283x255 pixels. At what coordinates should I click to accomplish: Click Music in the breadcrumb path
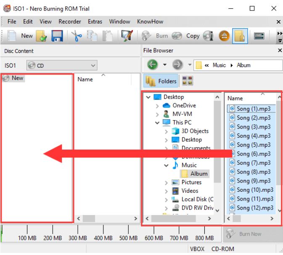coord(219,65)
